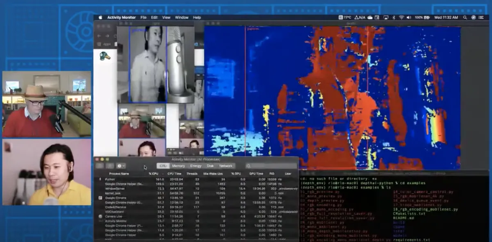Open the volume menu bar icon
This screenshot has height=242, width=492.
[x=409, y=18]
